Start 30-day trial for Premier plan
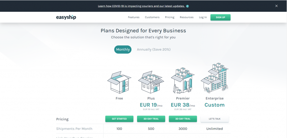287x138 pixels. pos(183,119)
